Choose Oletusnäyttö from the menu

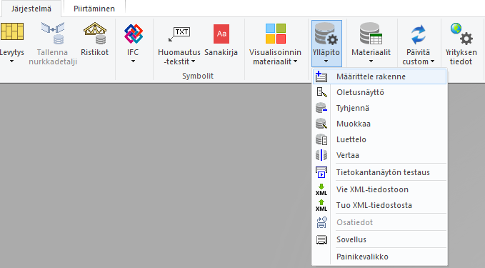pos(379,92)
